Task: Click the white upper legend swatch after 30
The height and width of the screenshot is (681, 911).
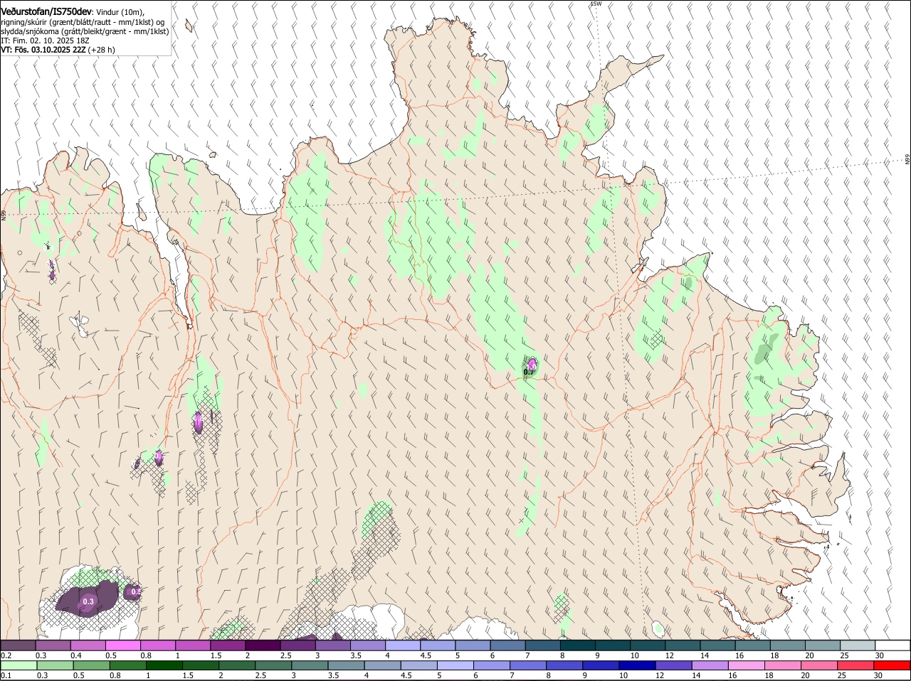Action: coord(893,645)
